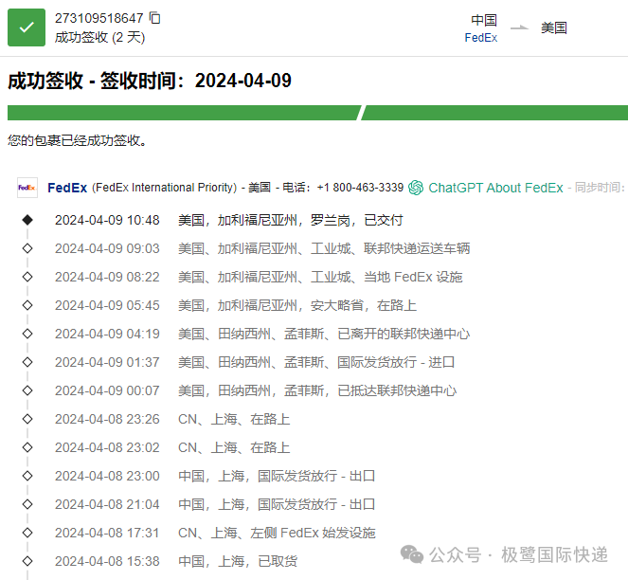Click the 您的包裹已经成功签收 message
This screenshot has height=580, width=628.
(x=77, y=140)
